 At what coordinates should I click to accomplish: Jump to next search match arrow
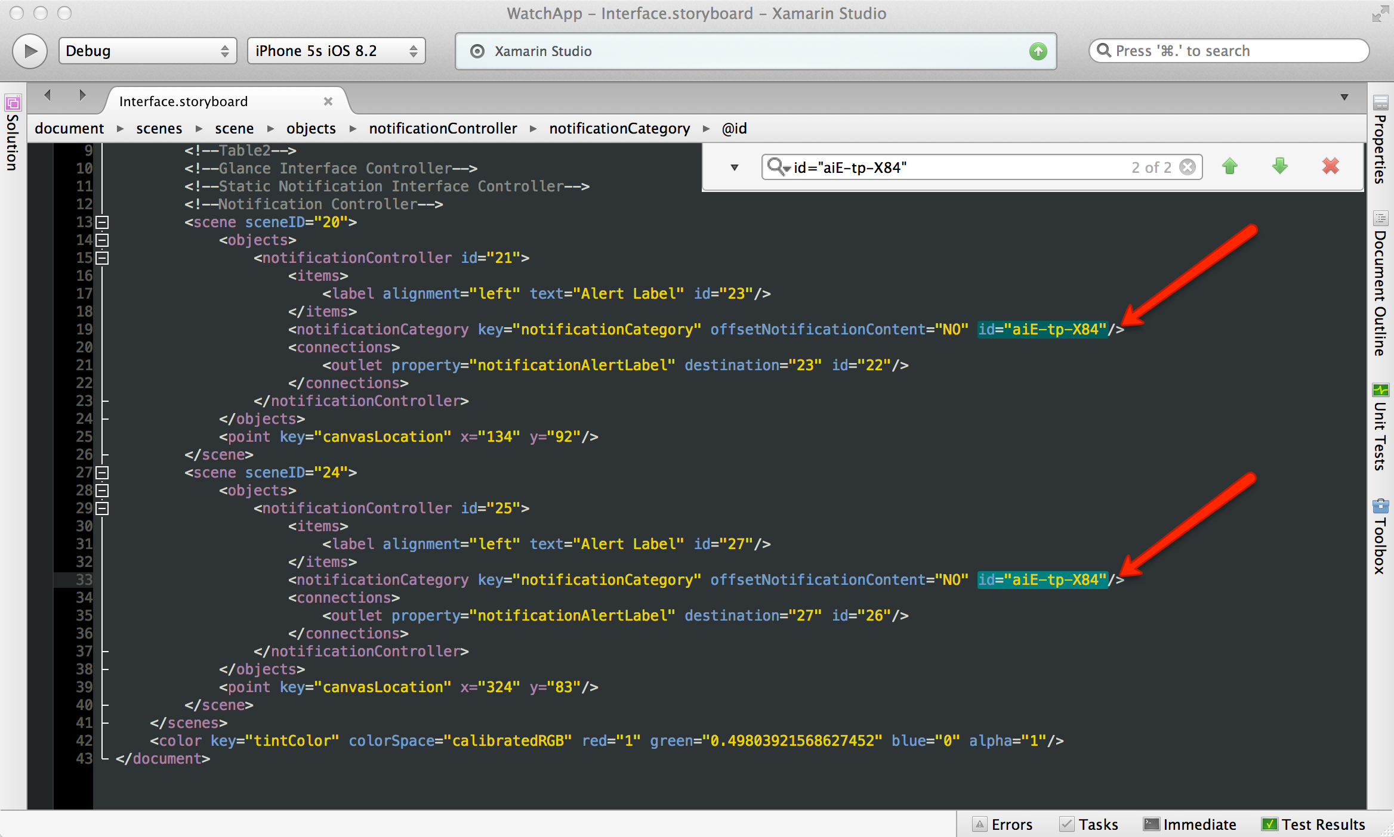(1279, 167)
